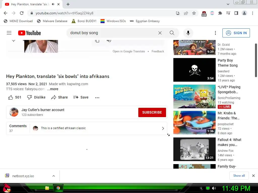Toggle the browser side panel icon
Viewport: 258px width, 193px height.
[236, 13]
